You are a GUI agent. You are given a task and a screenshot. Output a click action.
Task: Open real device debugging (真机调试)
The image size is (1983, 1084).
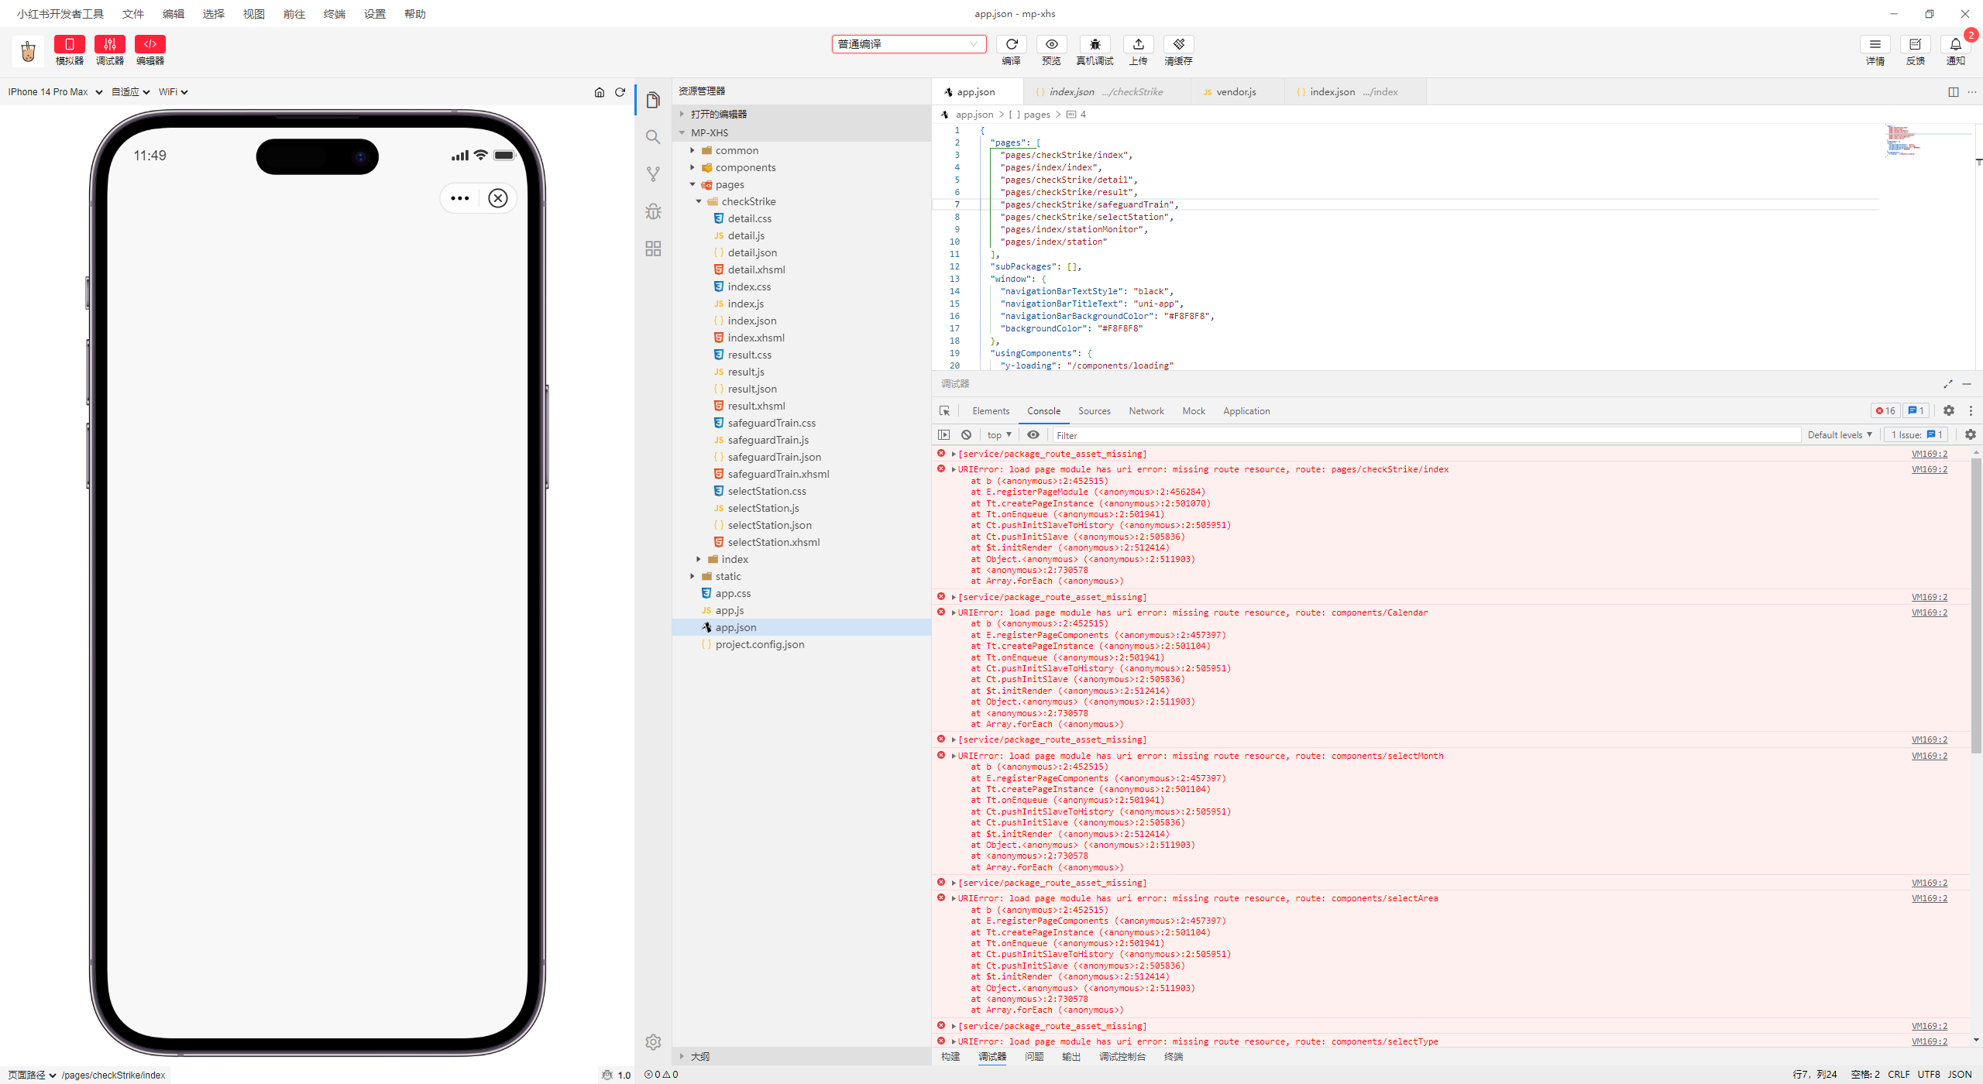[1095, 44]
